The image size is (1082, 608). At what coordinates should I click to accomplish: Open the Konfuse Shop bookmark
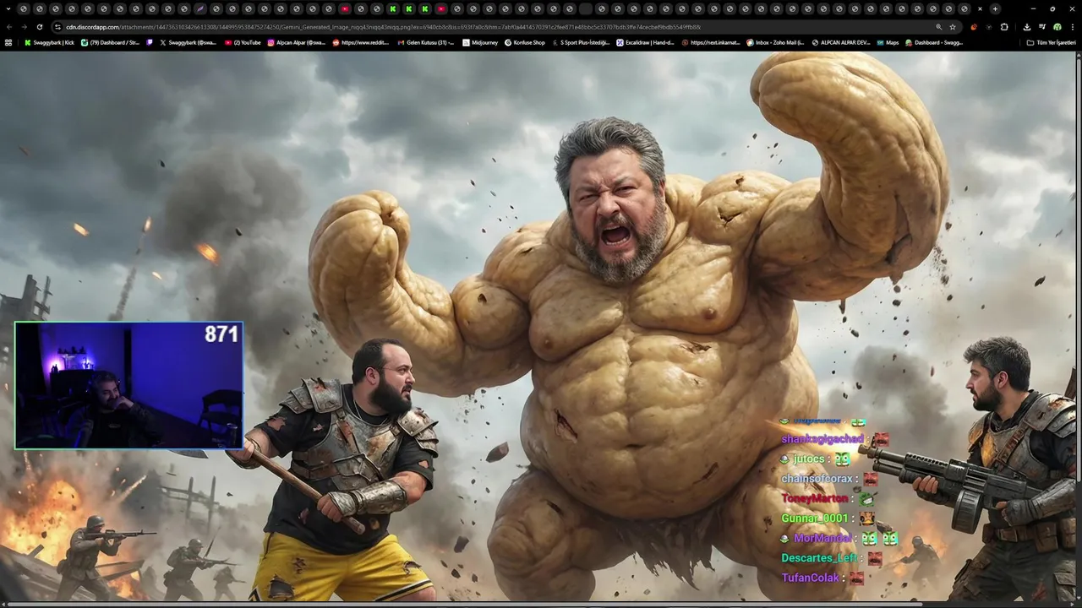pos(525,42)
